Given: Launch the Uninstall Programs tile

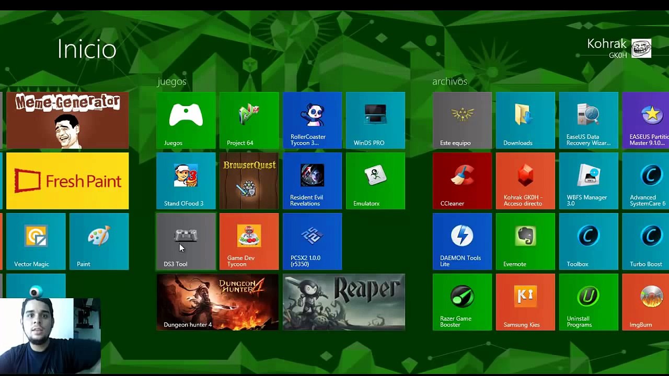Looking at the screenshot, I should click(x=589, y=302).
